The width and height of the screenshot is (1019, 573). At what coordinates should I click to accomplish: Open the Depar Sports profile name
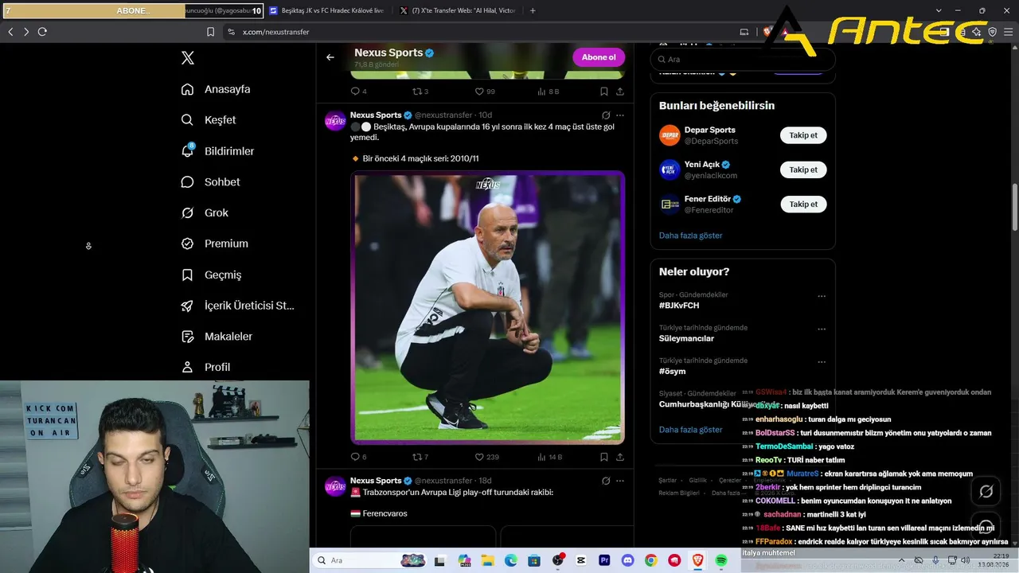[710, 130]
